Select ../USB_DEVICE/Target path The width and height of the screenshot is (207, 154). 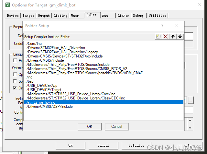pos(103,90)
